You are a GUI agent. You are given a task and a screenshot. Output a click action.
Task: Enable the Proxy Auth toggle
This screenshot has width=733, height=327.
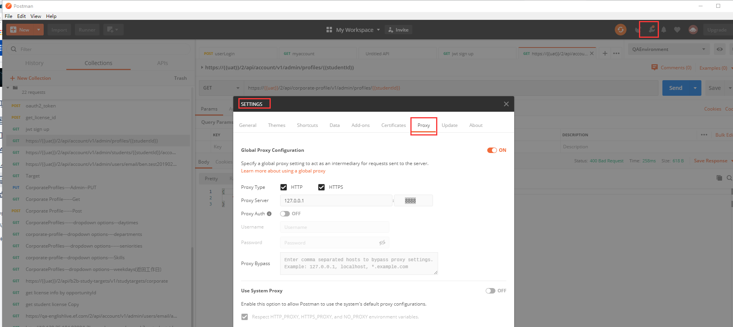285,214
